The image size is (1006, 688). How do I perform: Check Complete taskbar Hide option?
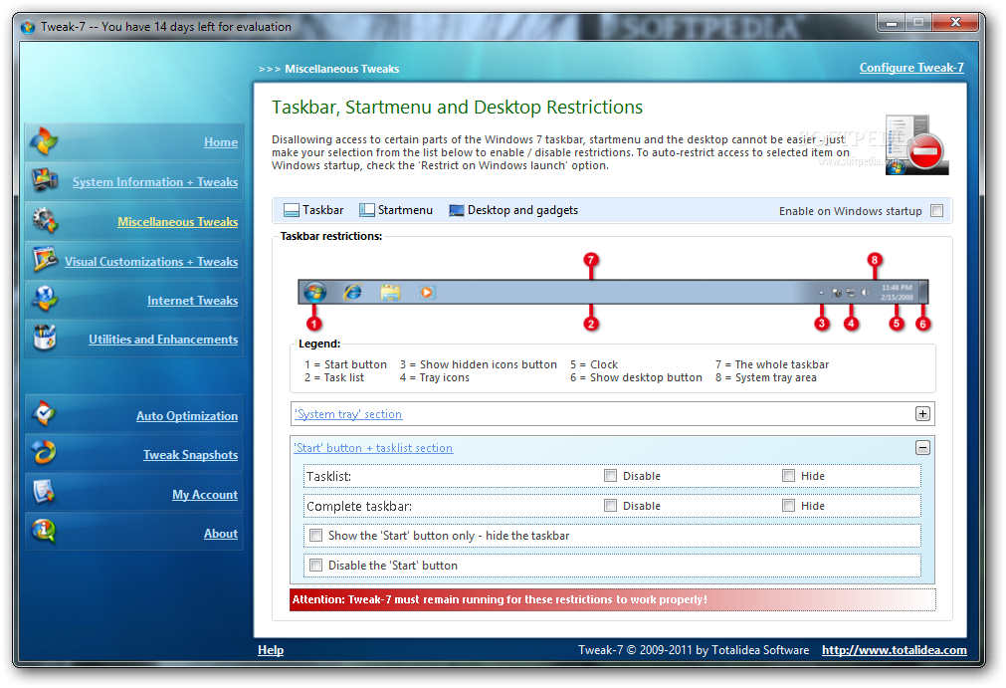(x=788, y=506)
